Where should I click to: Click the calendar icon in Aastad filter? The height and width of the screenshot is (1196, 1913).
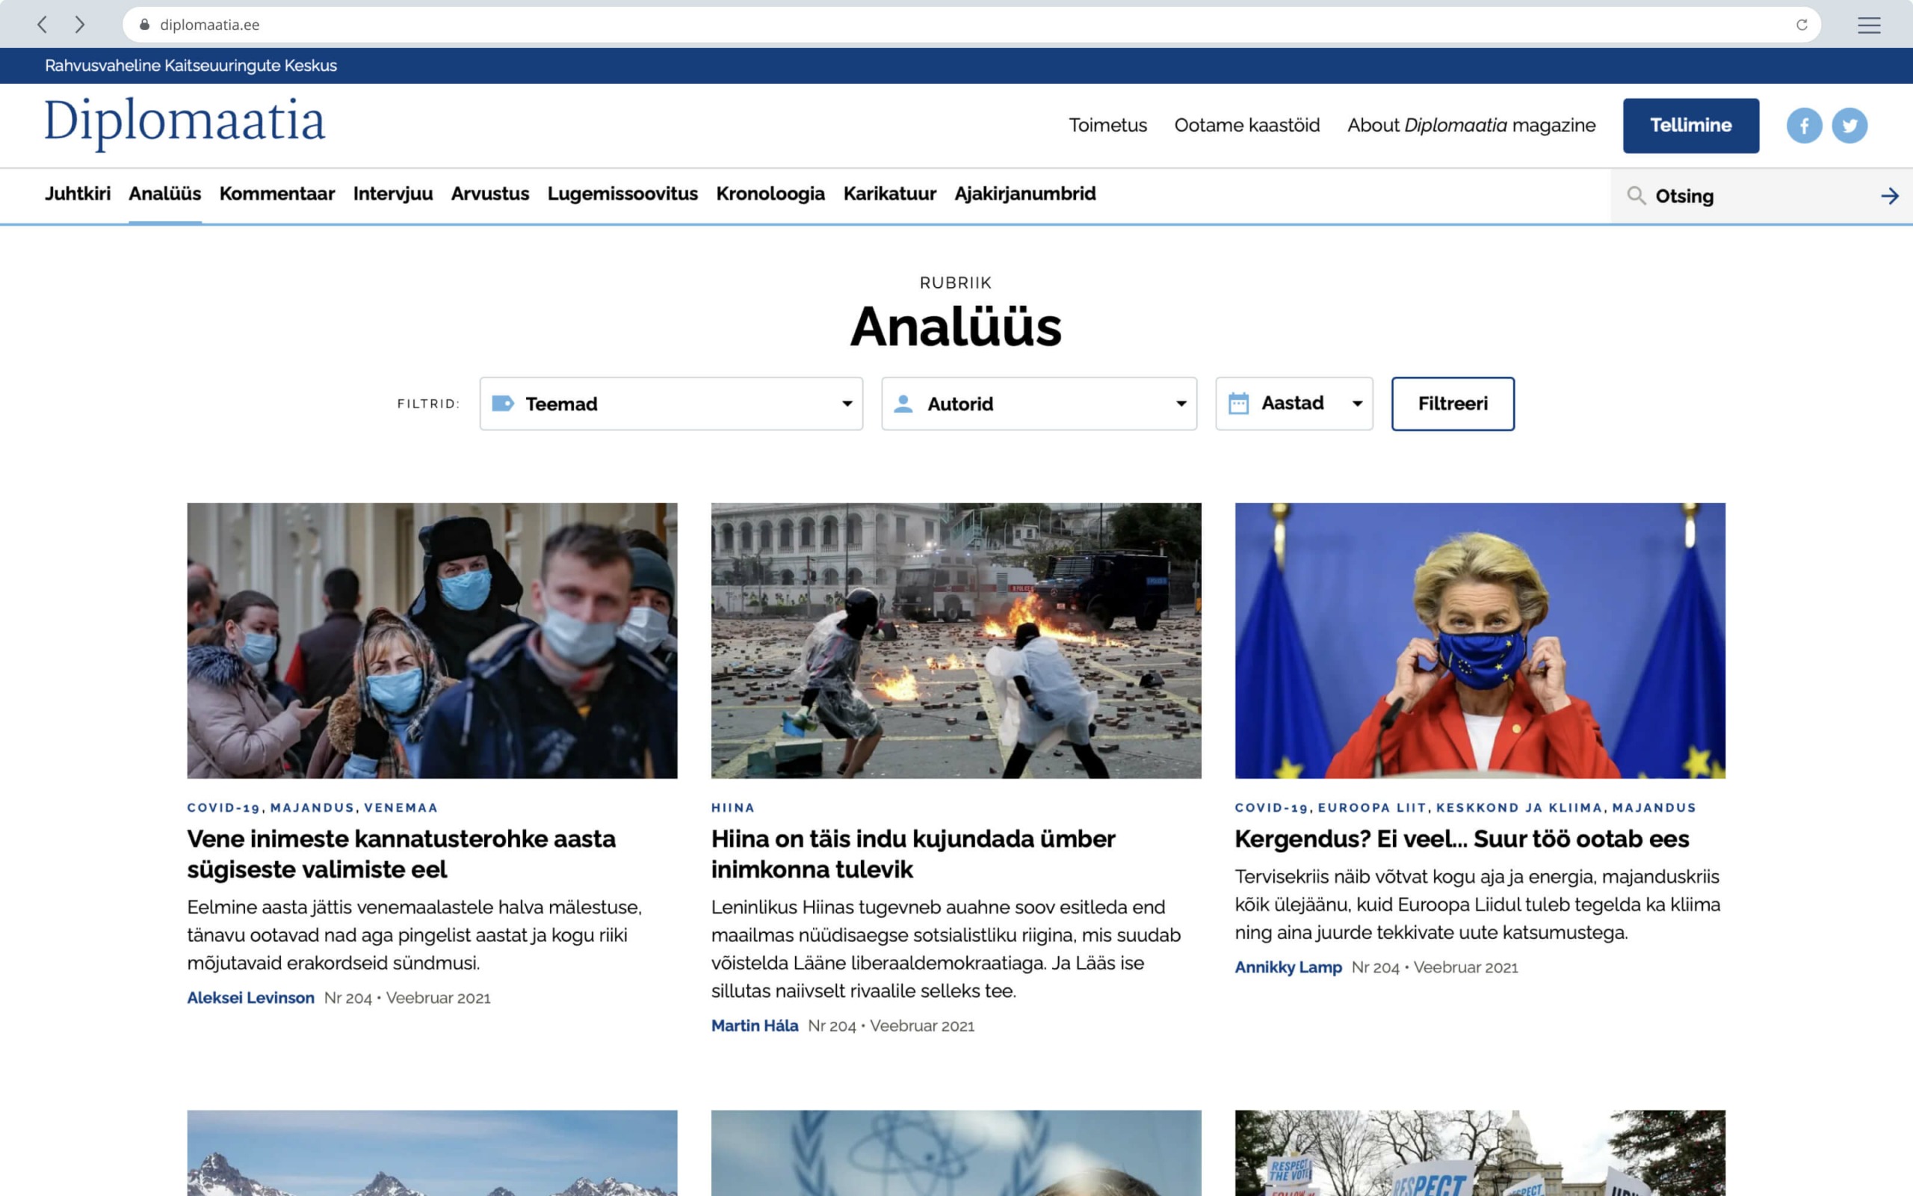point(1241,404)
